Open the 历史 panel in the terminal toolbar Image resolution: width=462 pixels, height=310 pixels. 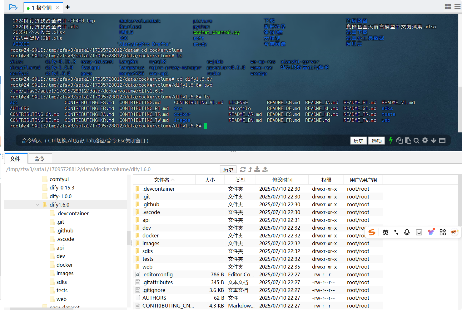358,141
